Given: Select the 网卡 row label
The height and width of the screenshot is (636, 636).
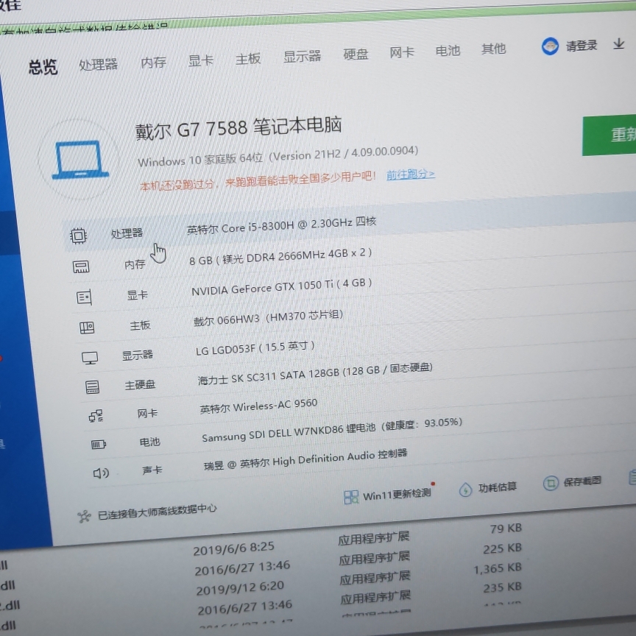Looking at the screenshot, I should click(147, 413).
